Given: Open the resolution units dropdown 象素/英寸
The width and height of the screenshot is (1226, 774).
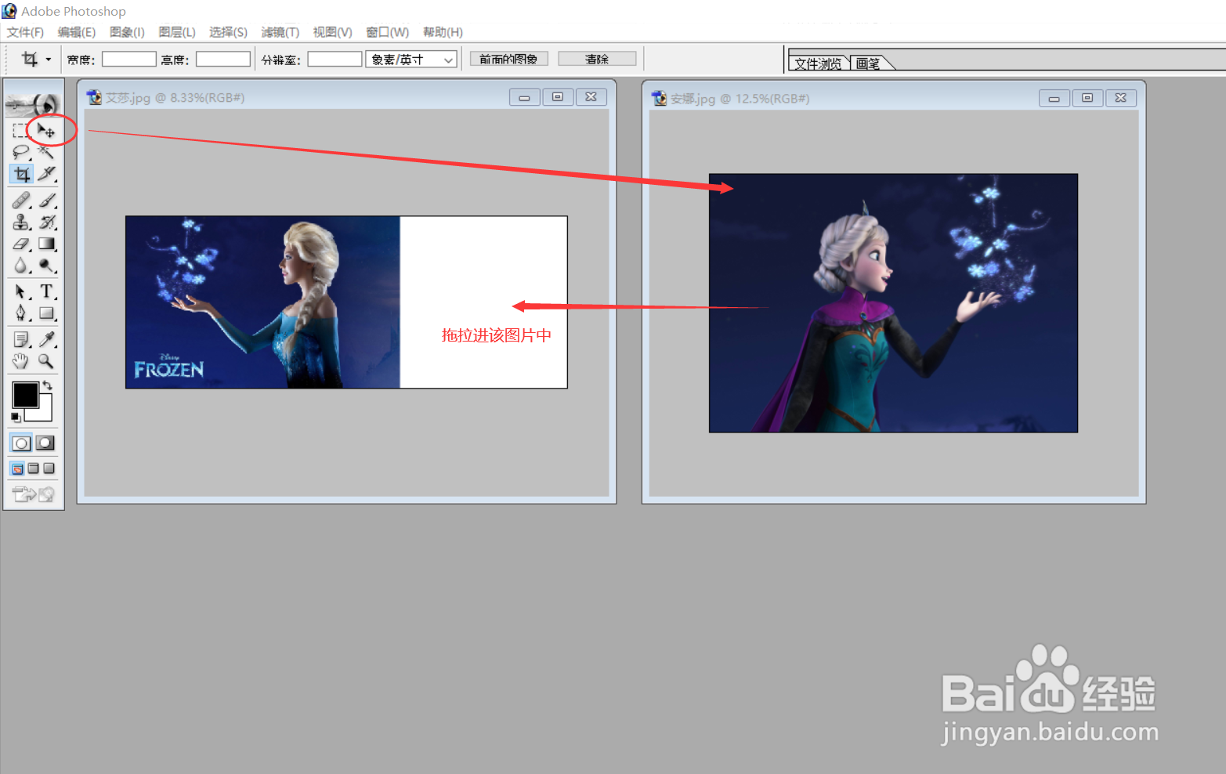Looking at the screenshot, I should pyautogui.click(x=411, y=60).
